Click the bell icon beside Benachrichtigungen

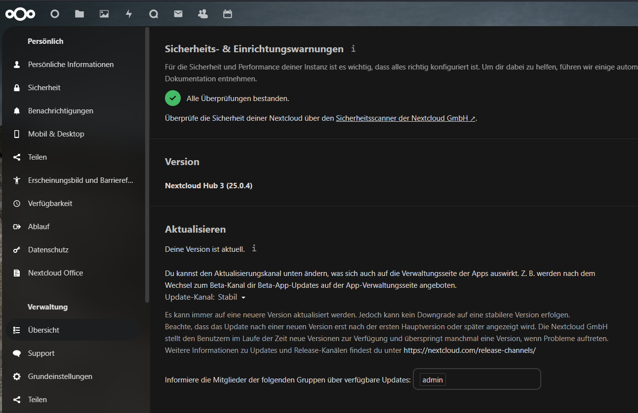(x=17, y=111)
